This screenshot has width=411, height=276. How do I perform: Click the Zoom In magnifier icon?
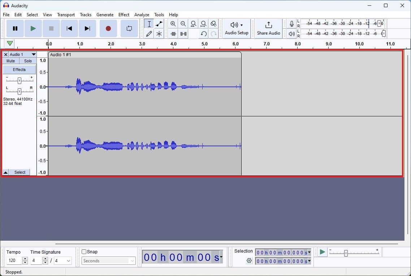click(173, 24)
